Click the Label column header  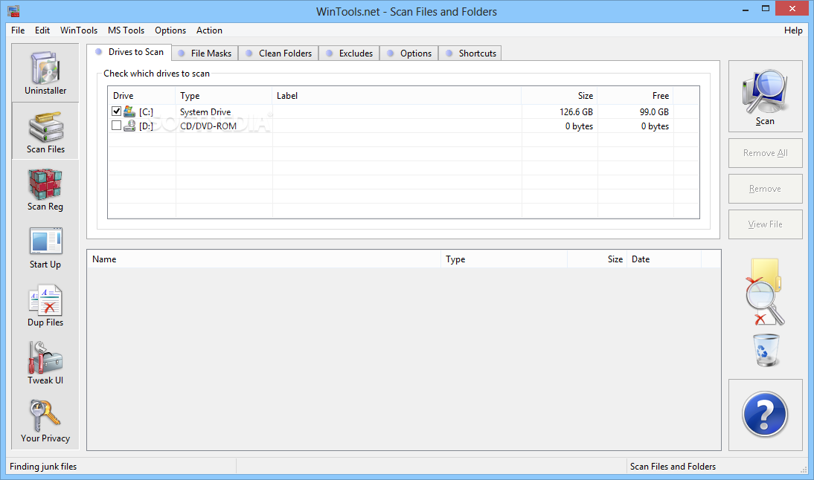click(x=397, y=95)
